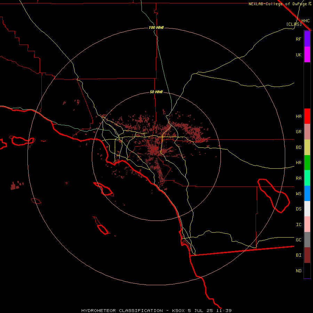This screenshot has width=313, height=313.
Task: Click the DS legend label
Action: pyautogui.click(x=298, y=209)
